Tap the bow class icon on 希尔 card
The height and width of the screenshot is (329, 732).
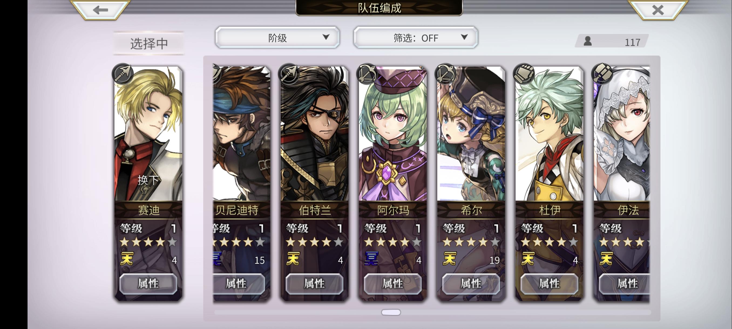[x=446, y=74]
